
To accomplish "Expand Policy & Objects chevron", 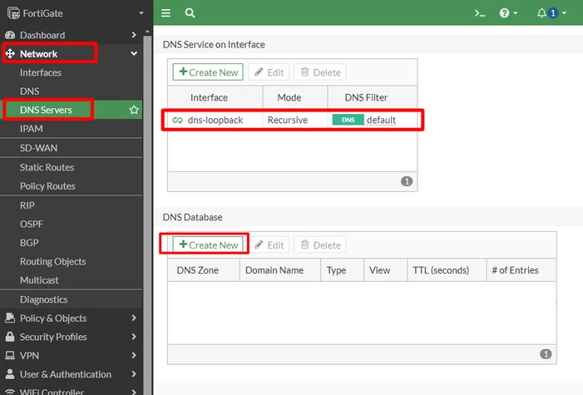I will (x=134, y=318).
